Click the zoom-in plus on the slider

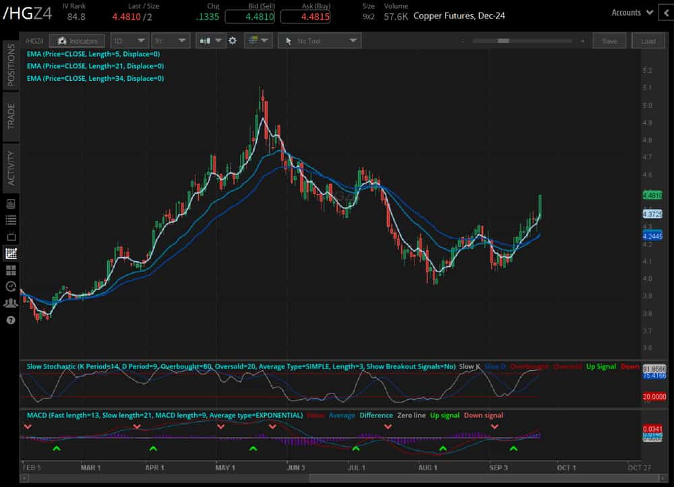582,41
